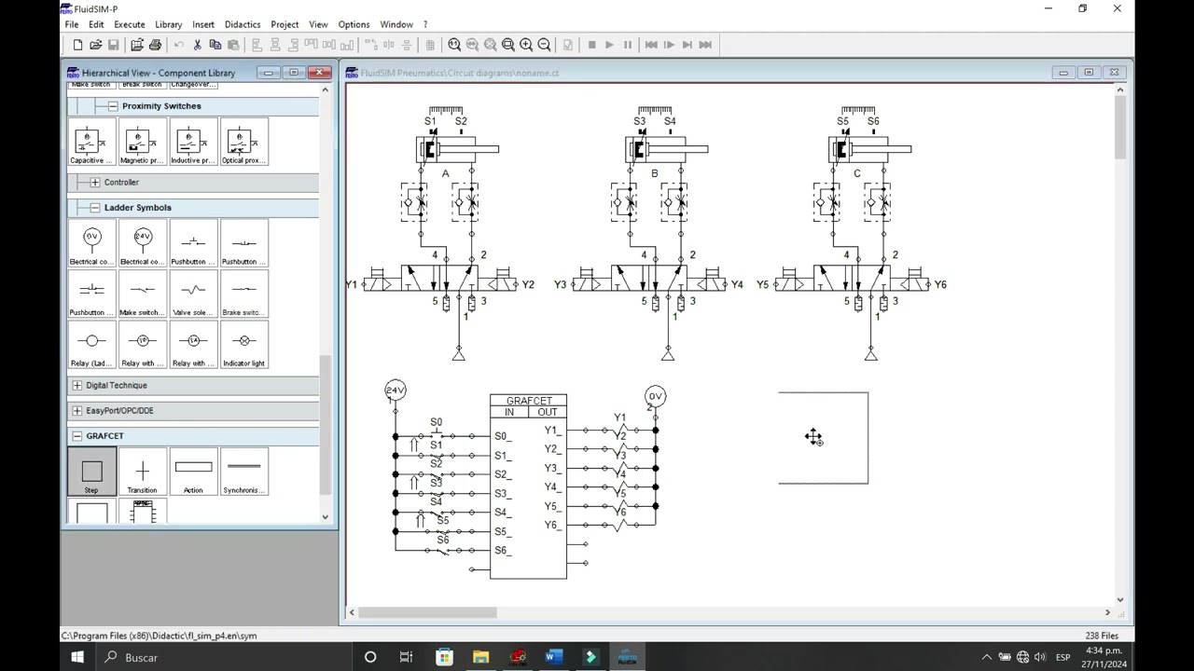Image resolution: width=1194 pixels, height=671 pixels.
Task: Collapse the GRAFCET group
Action: pos(77,436)
